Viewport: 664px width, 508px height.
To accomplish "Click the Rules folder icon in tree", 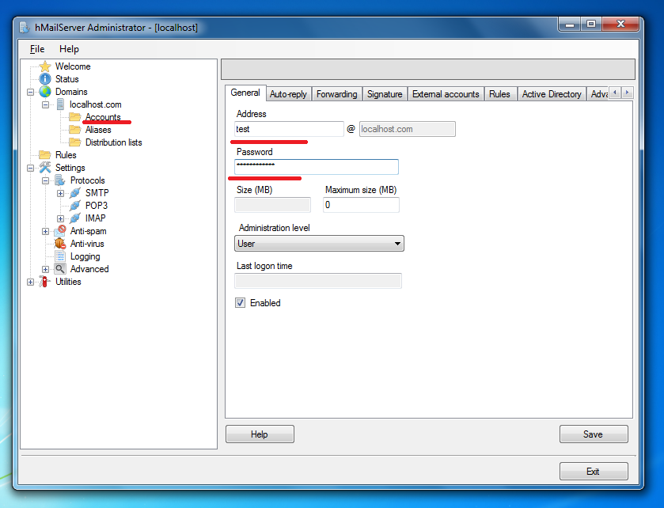I will pyautogui.click(x=45, y=155).
